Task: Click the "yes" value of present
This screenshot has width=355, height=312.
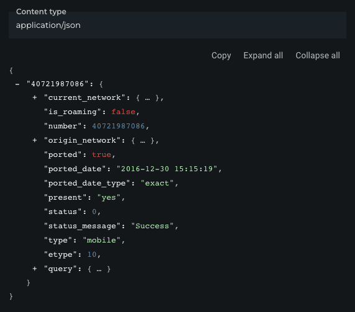Action: coord(109,197)
